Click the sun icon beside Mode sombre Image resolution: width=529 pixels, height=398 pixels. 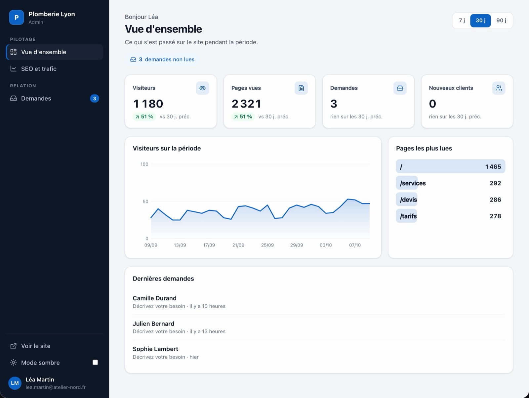click(14, 362)
